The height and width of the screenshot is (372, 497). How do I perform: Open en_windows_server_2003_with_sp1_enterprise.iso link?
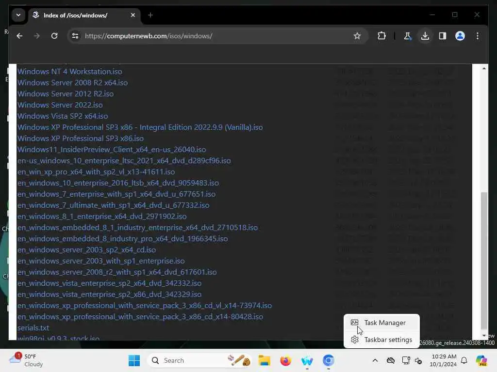(101, 261)
